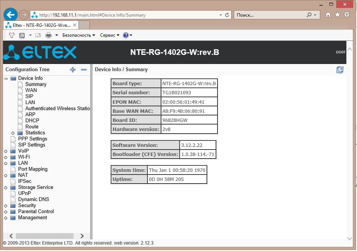Expand the Security folder
Viewport: 357px width, 251px height.
6,206
